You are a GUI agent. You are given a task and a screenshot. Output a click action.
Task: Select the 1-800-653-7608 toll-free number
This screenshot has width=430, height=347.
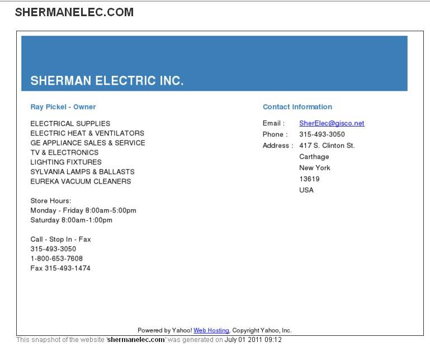[x=56, y=259]
